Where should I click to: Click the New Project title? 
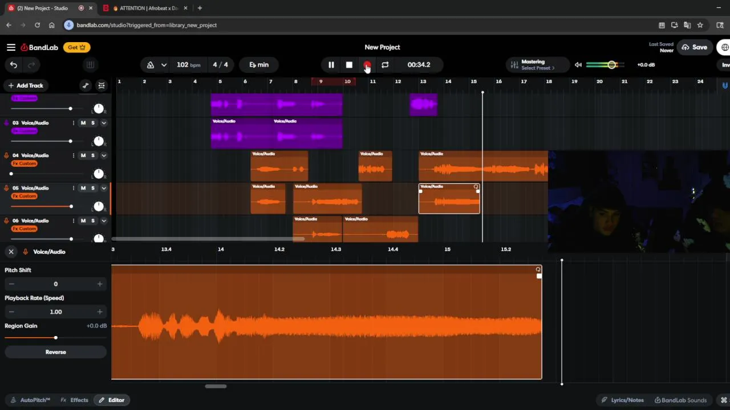point(382,47)
